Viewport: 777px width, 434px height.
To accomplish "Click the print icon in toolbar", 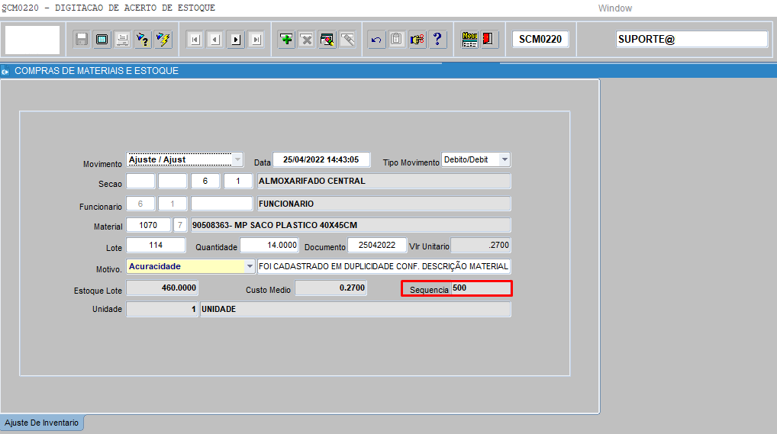I will click(x=122, y=39).
